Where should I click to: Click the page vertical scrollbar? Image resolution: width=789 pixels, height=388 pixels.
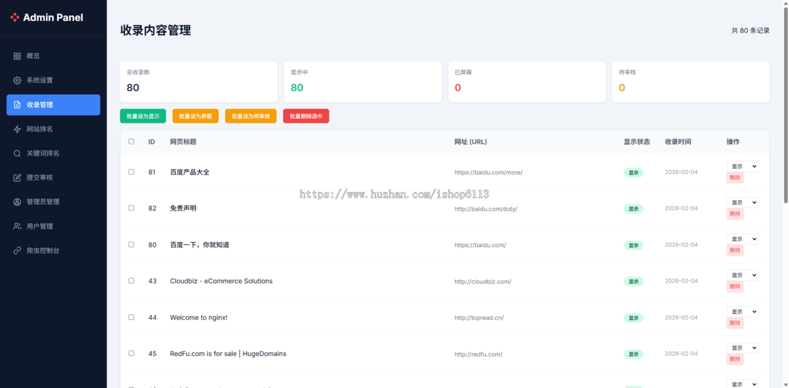[785, 105]
